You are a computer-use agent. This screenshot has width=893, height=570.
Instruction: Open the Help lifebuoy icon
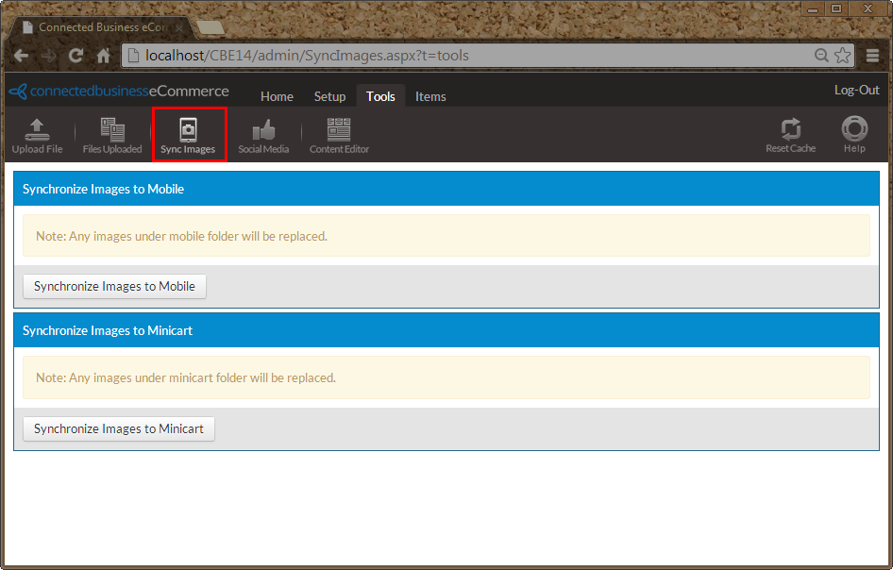[854, 135]
